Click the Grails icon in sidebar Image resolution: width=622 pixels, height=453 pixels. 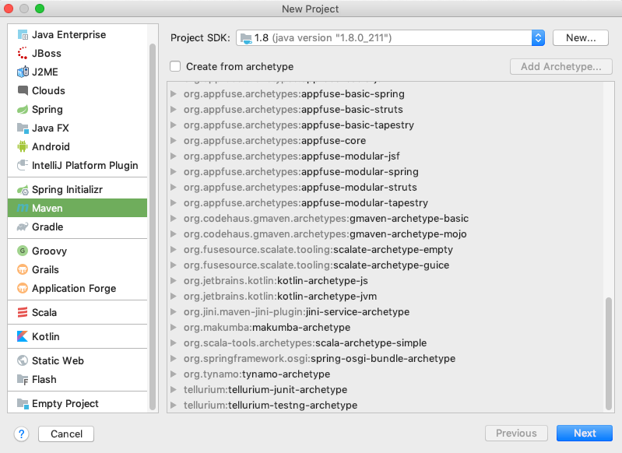(22, 270)
